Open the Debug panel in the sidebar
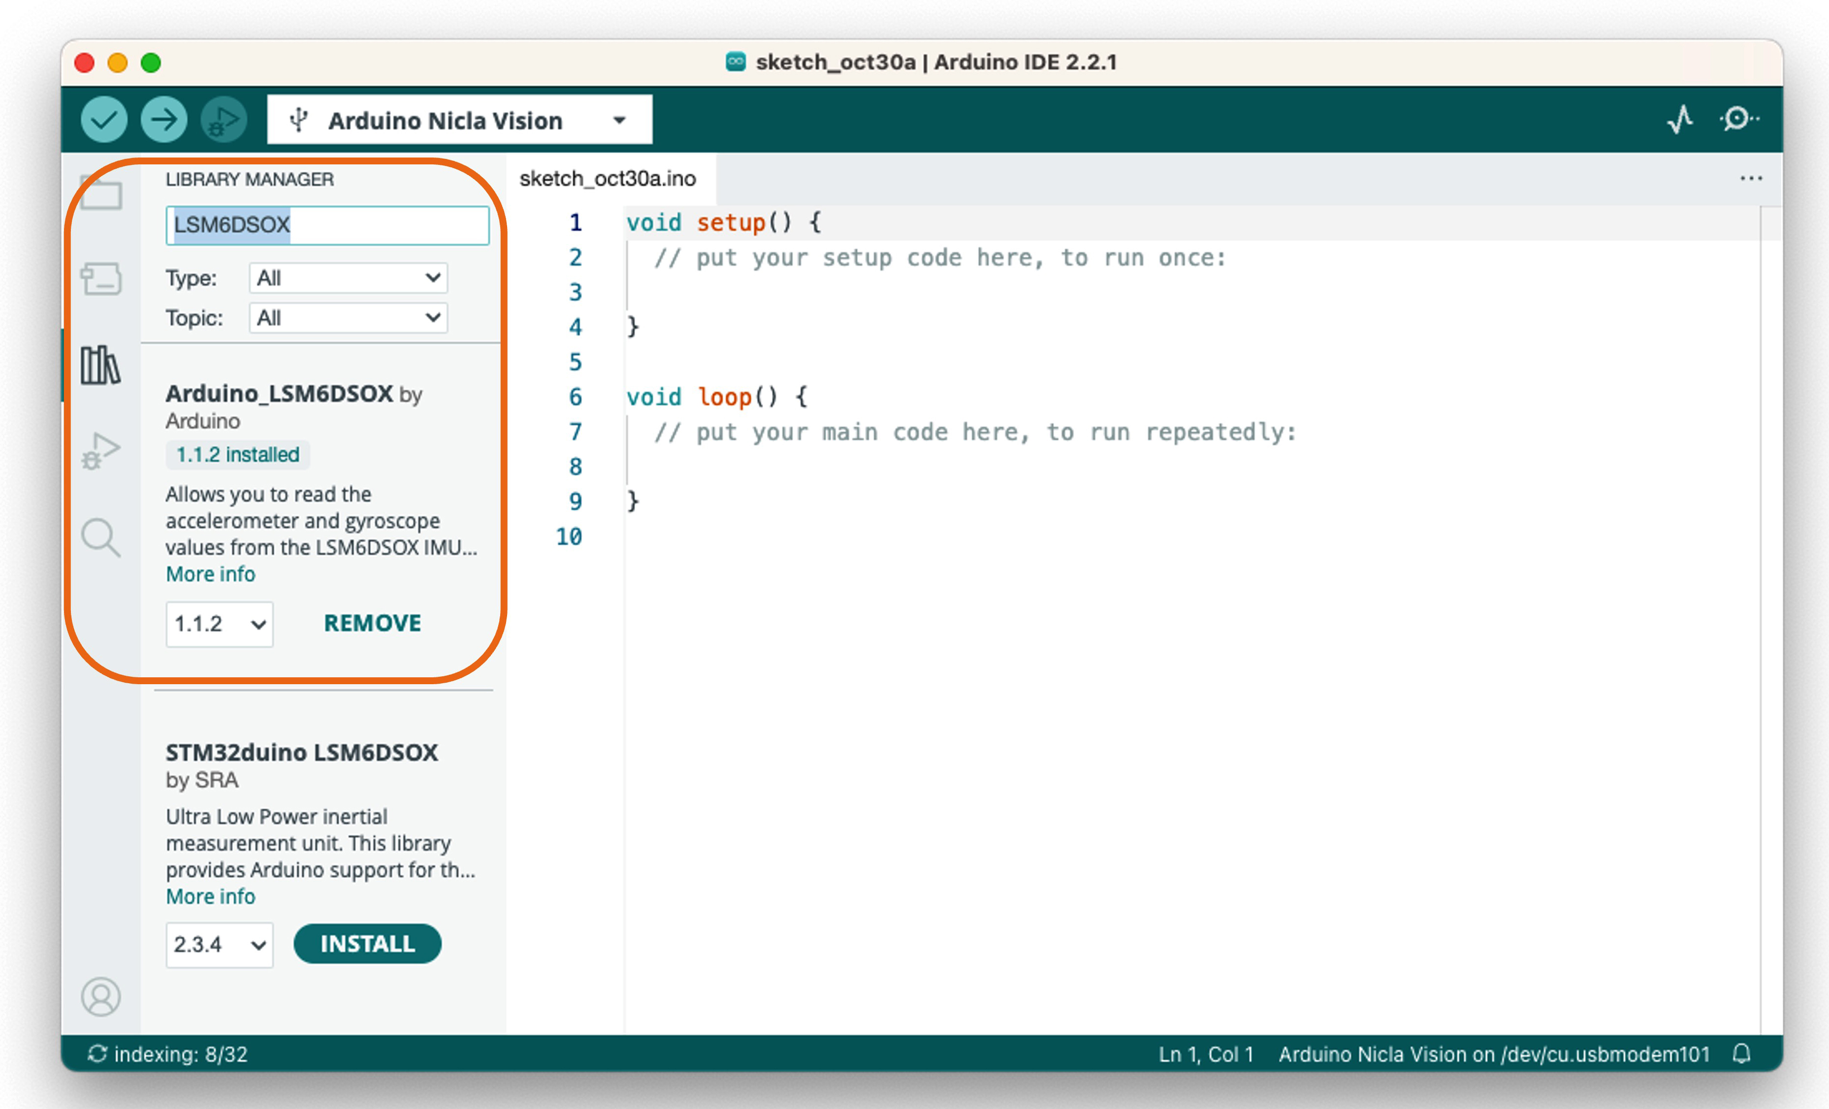This screenshot has width=1829, height=1109. tap(101, 451)
